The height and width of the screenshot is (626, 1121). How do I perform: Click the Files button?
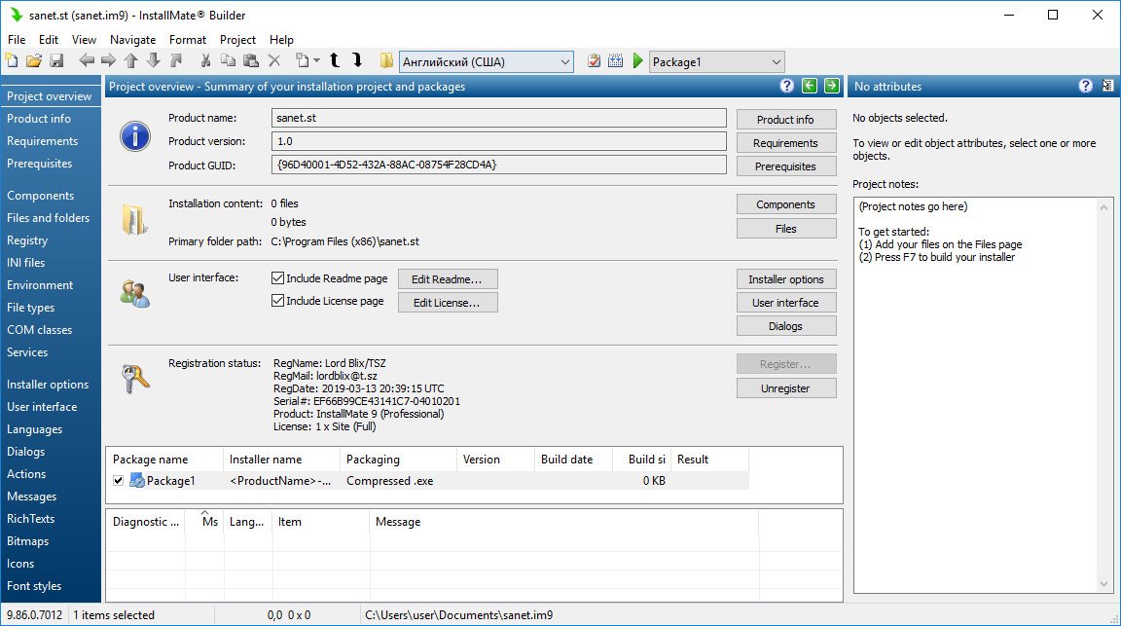(785, 228)
